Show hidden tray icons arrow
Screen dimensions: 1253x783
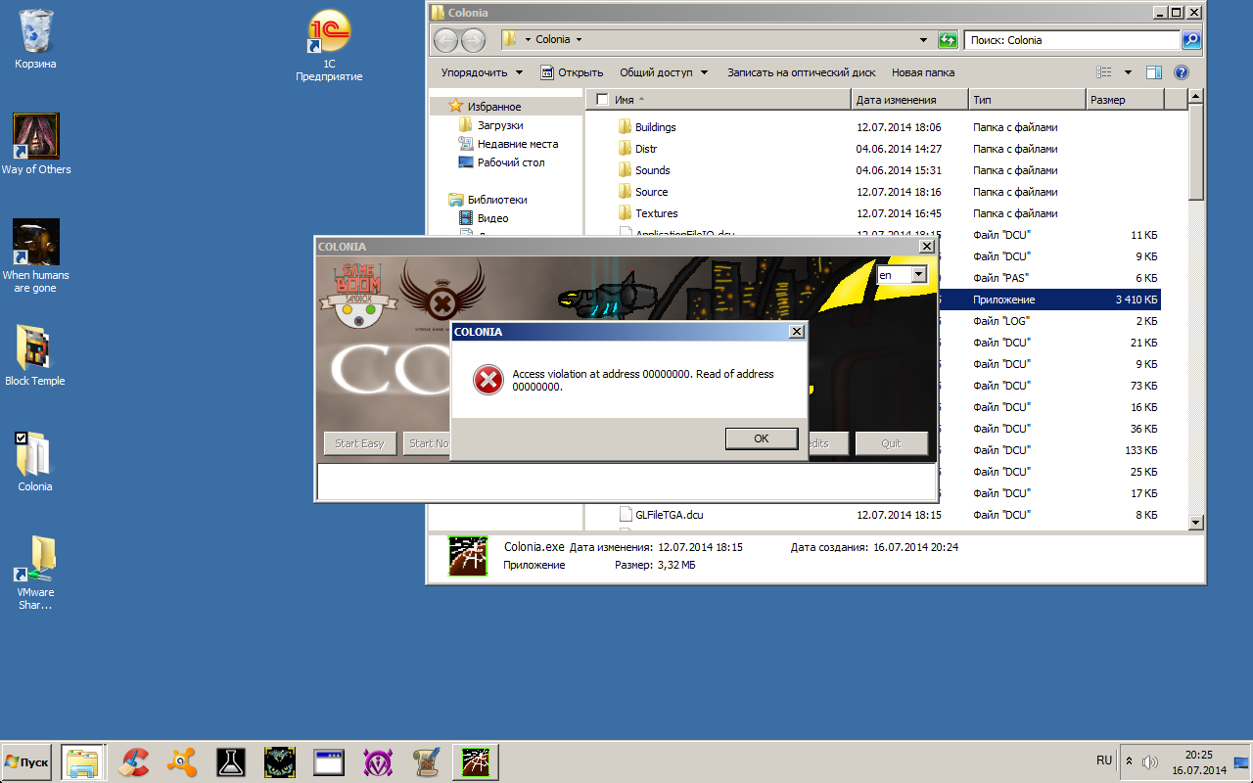(x=1129, y=760)
